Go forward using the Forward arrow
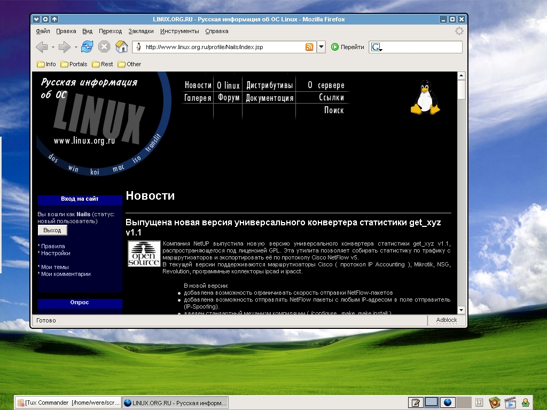Image resolution: width=547 pixels, height=410 pixels. (x=65, y=47)
